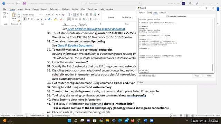The image size is (221, 124).
Task: Click the Copy icon in Clipboard group
Action: (x=19, y=17)
